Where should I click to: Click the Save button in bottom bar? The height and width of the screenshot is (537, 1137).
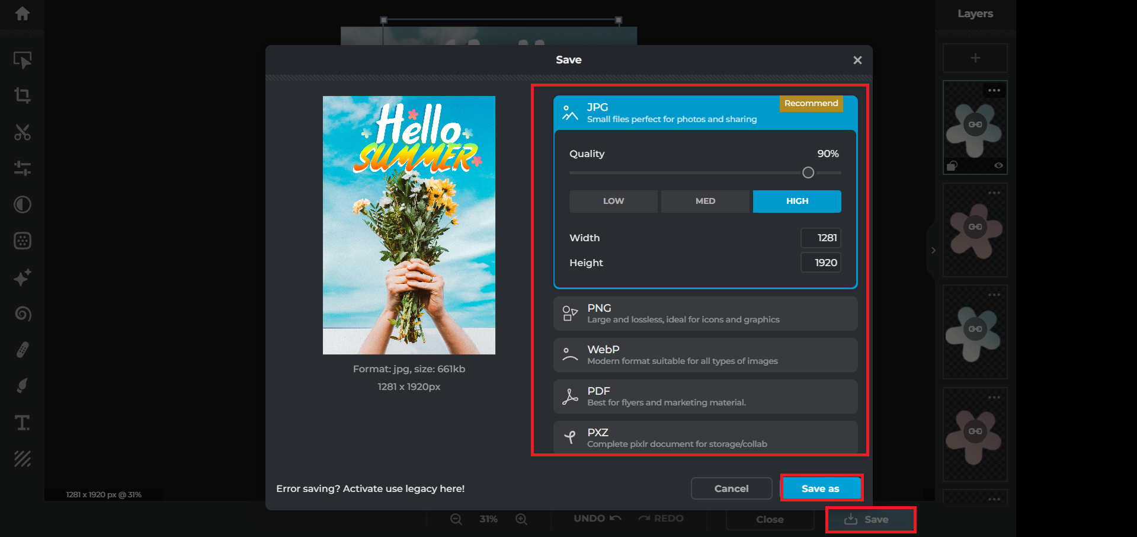(870, 519)
